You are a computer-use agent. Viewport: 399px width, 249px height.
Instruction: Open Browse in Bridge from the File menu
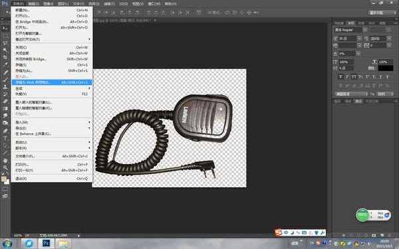click(52, 22)
